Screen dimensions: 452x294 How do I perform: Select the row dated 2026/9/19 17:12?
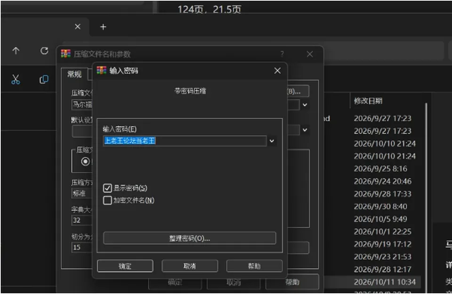pyautogui.click(x=382, y=244)
